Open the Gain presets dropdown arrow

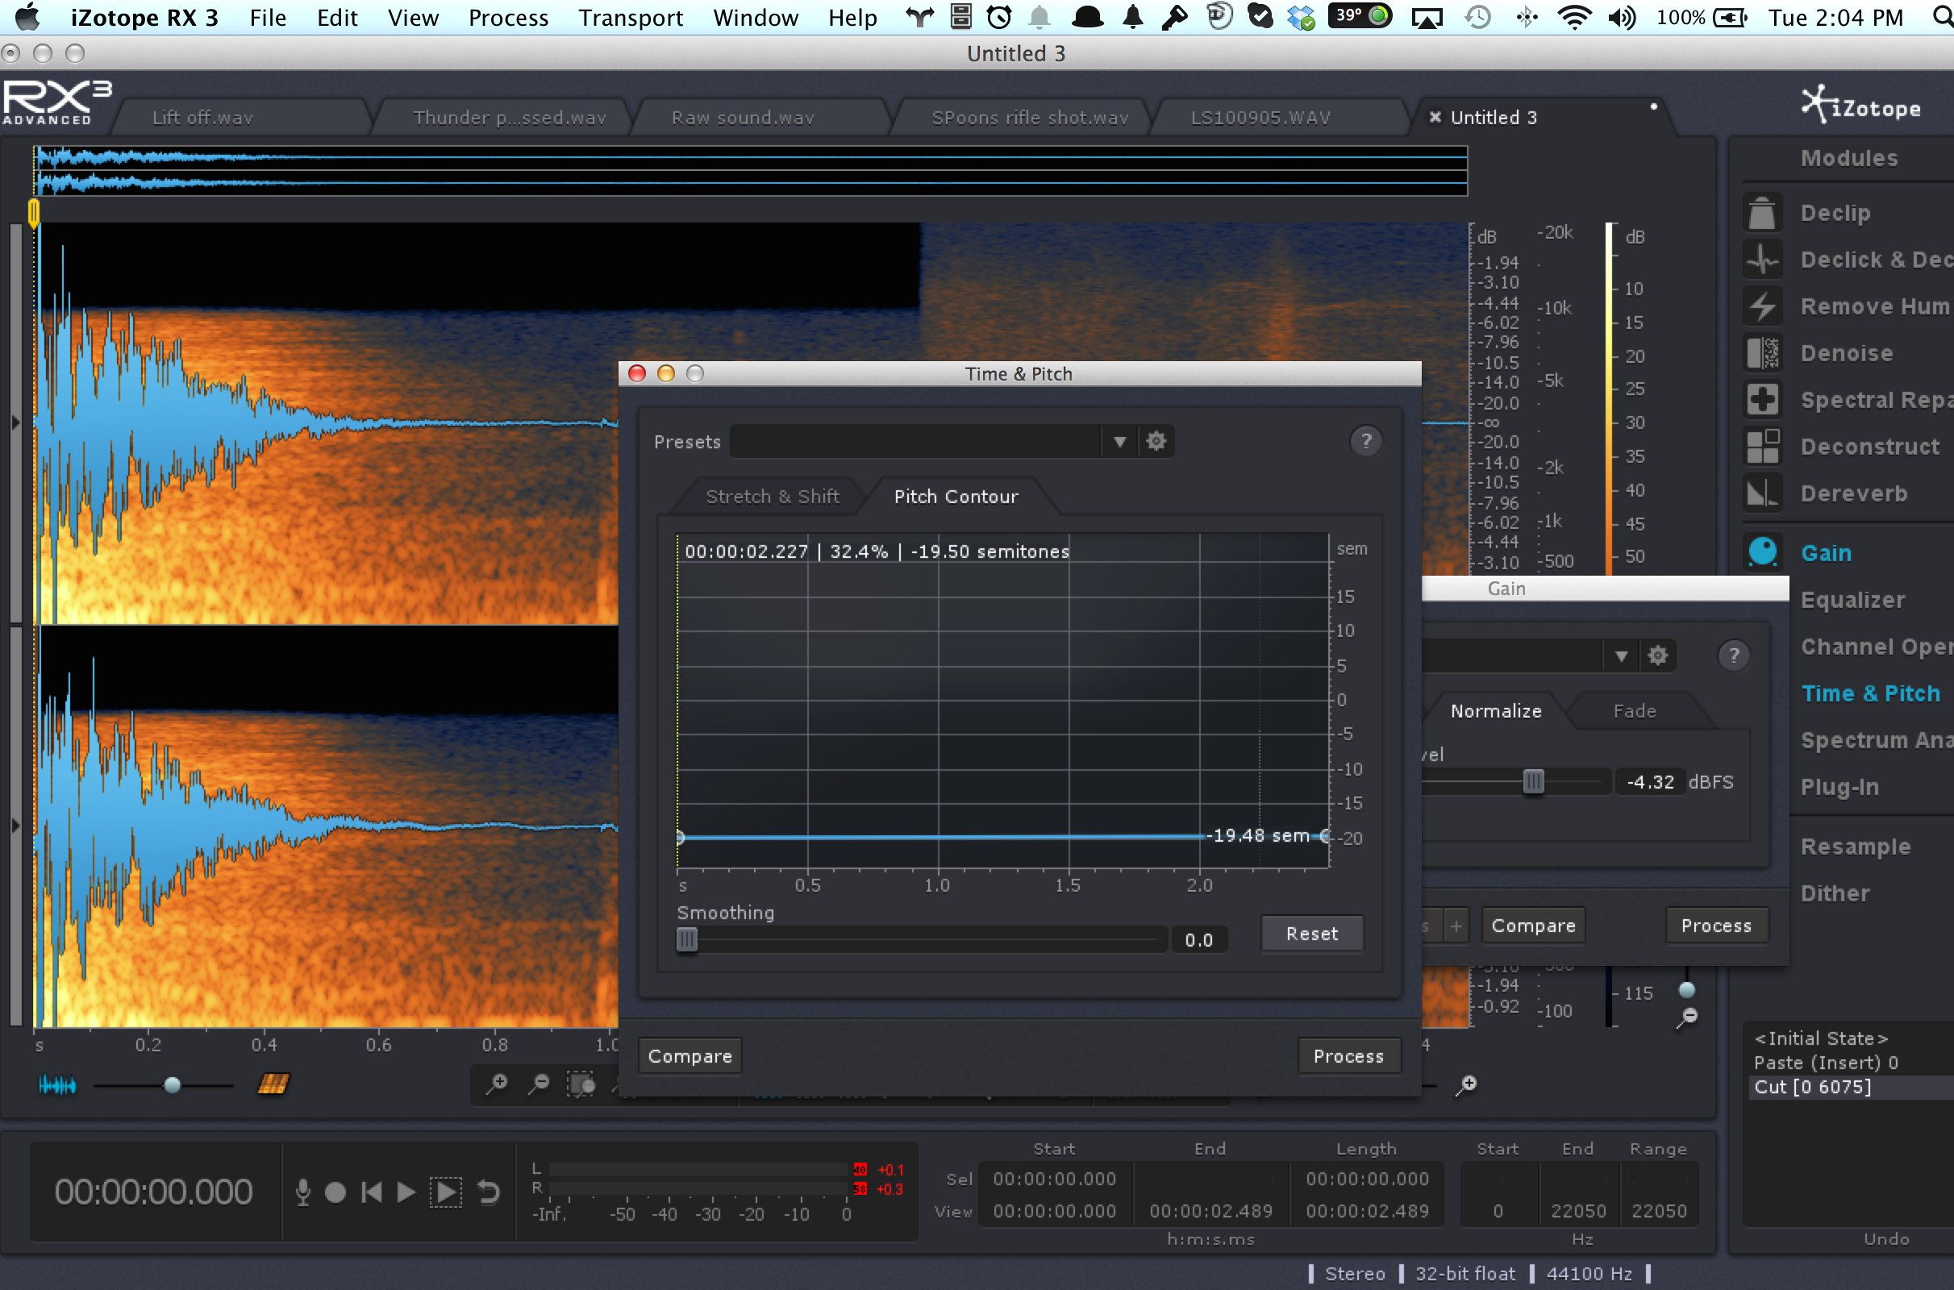coord(1621,655)
